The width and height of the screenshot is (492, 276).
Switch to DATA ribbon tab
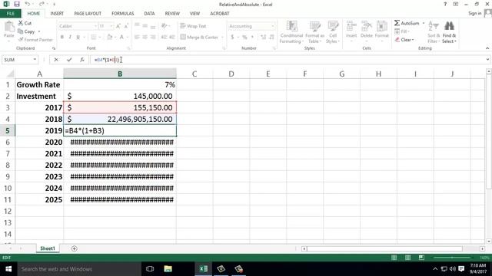pos(149,14)
